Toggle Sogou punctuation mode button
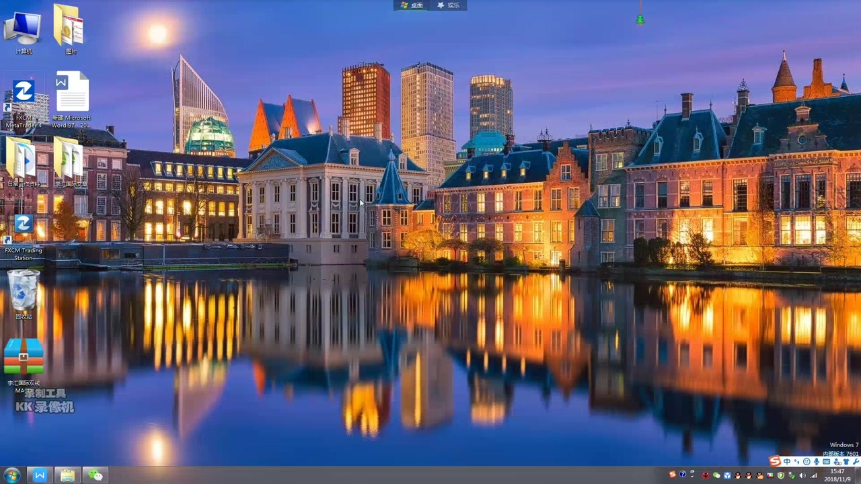 (x=796, y=462)
